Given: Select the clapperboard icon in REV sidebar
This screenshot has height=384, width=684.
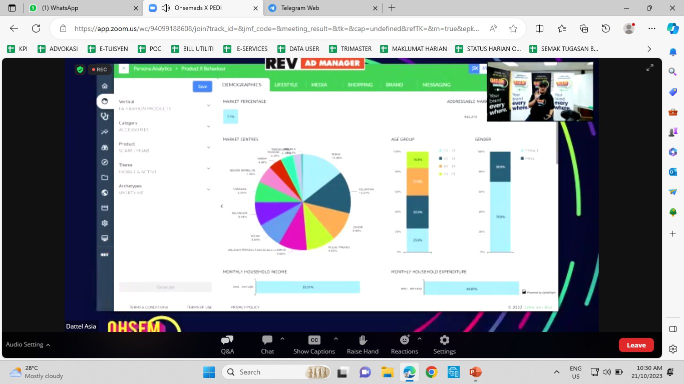Looking at the screenshot, I should pyautogui.click(x=105, y=208).
